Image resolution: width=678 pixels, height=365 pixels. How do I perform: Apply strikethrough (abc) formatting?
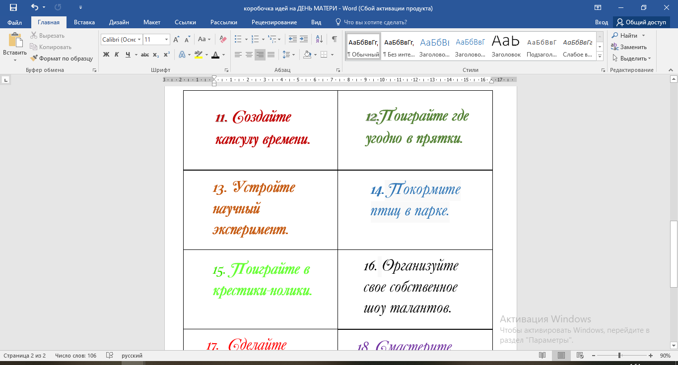145,55
